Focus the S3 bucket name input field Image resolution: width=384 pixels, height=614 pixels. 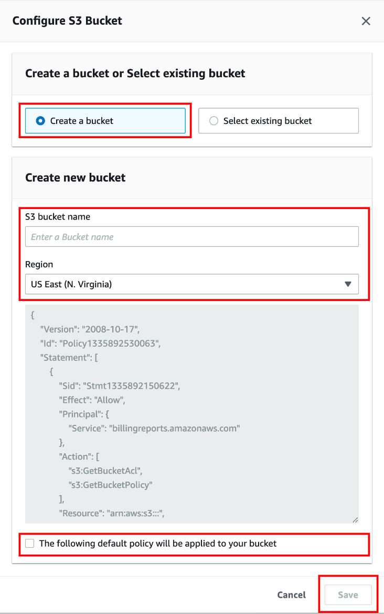click(191, 237)
